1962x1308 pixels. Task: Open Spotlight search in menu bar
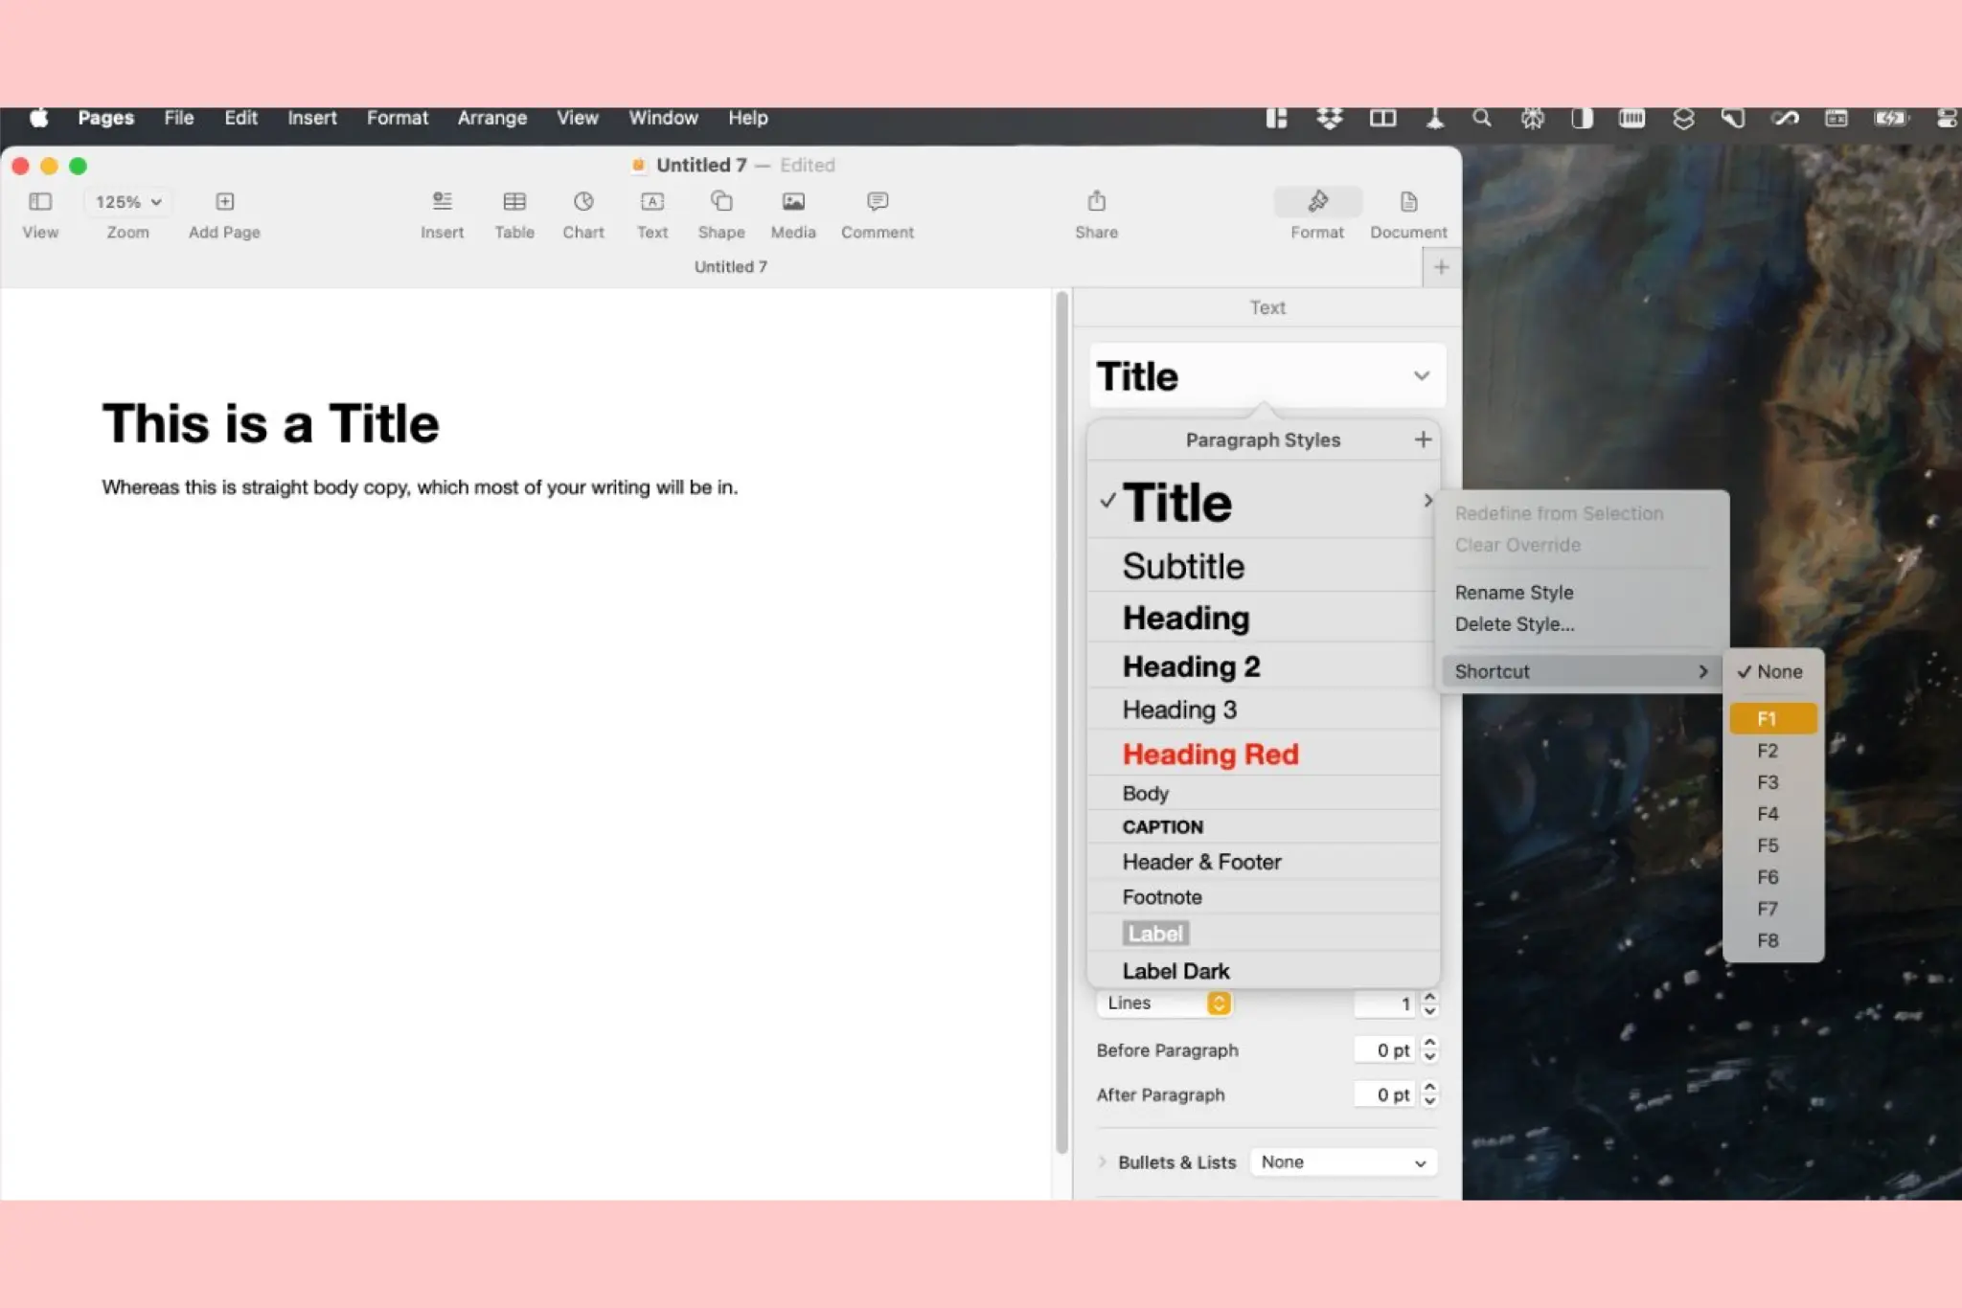click(x=1481, y=118)
